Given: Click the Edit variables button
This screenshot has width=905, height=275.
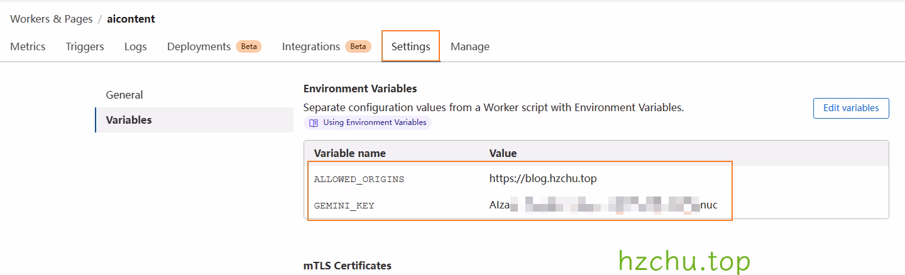Looking at the screenshot, I should (851, 108).
